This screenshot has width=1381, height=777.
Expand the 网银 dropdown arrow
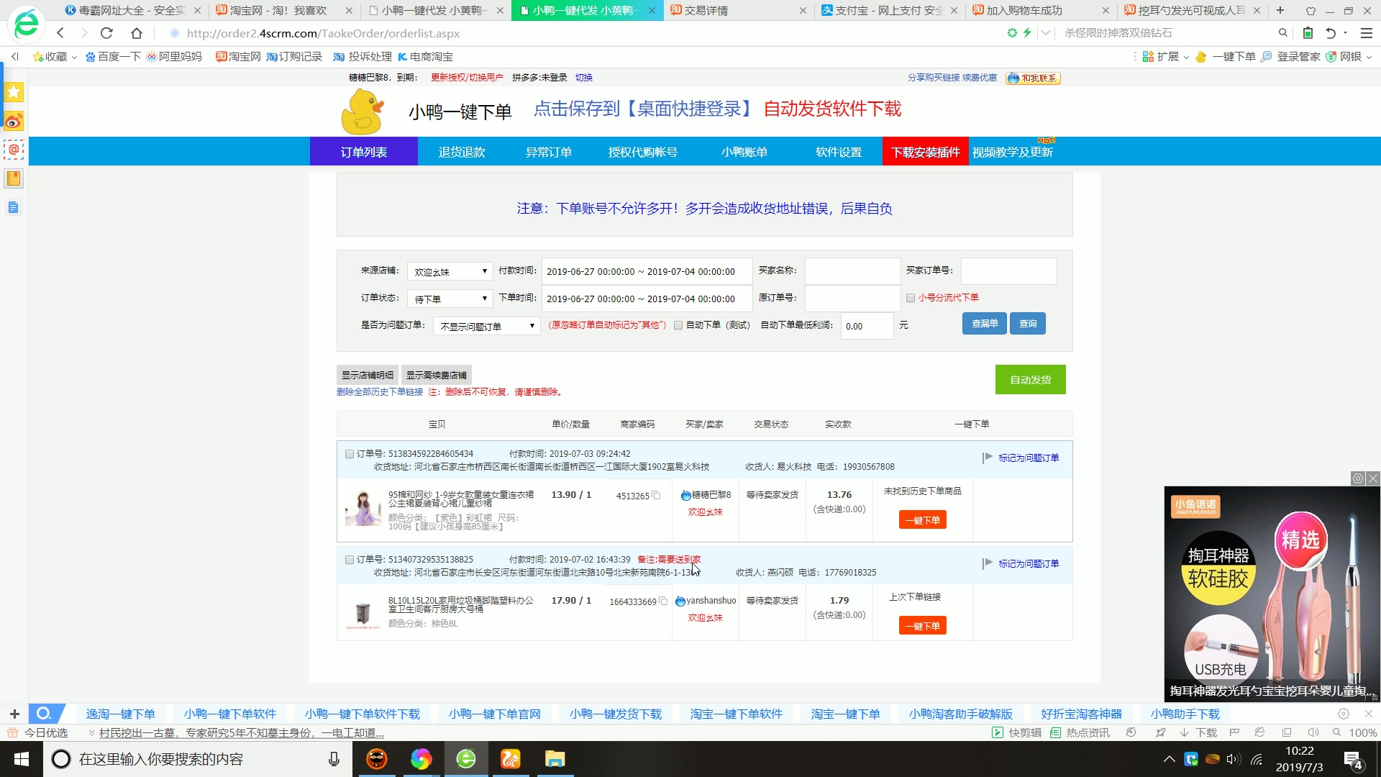1369,57
